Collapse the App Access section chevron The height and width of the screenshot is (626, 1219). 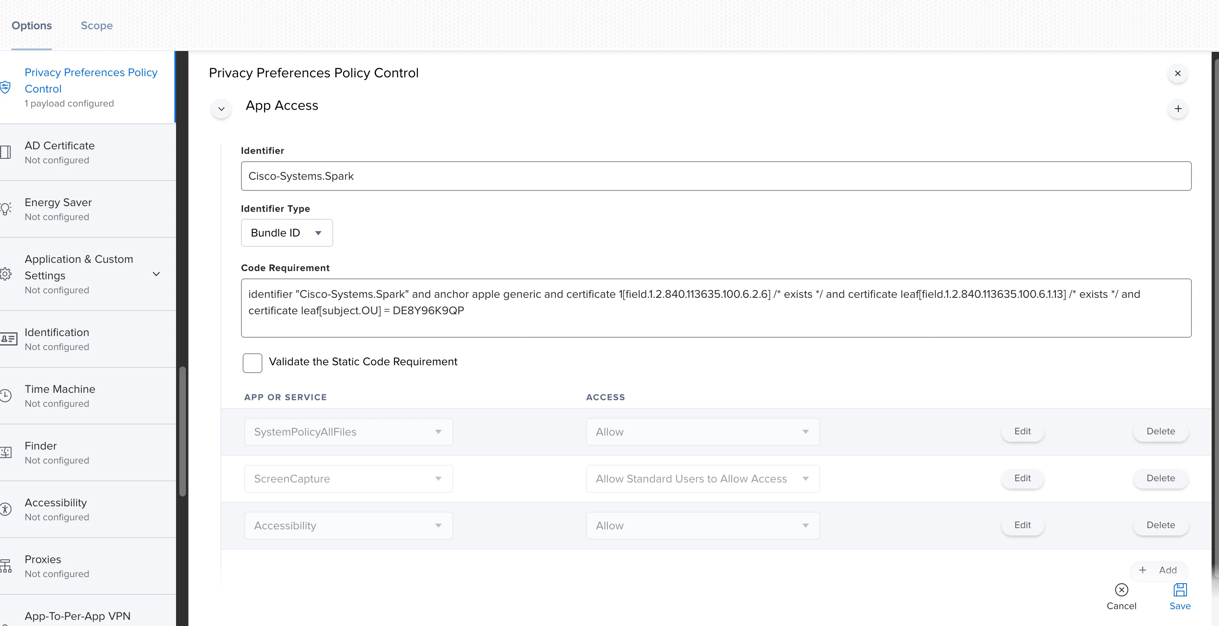coord(221,109)
